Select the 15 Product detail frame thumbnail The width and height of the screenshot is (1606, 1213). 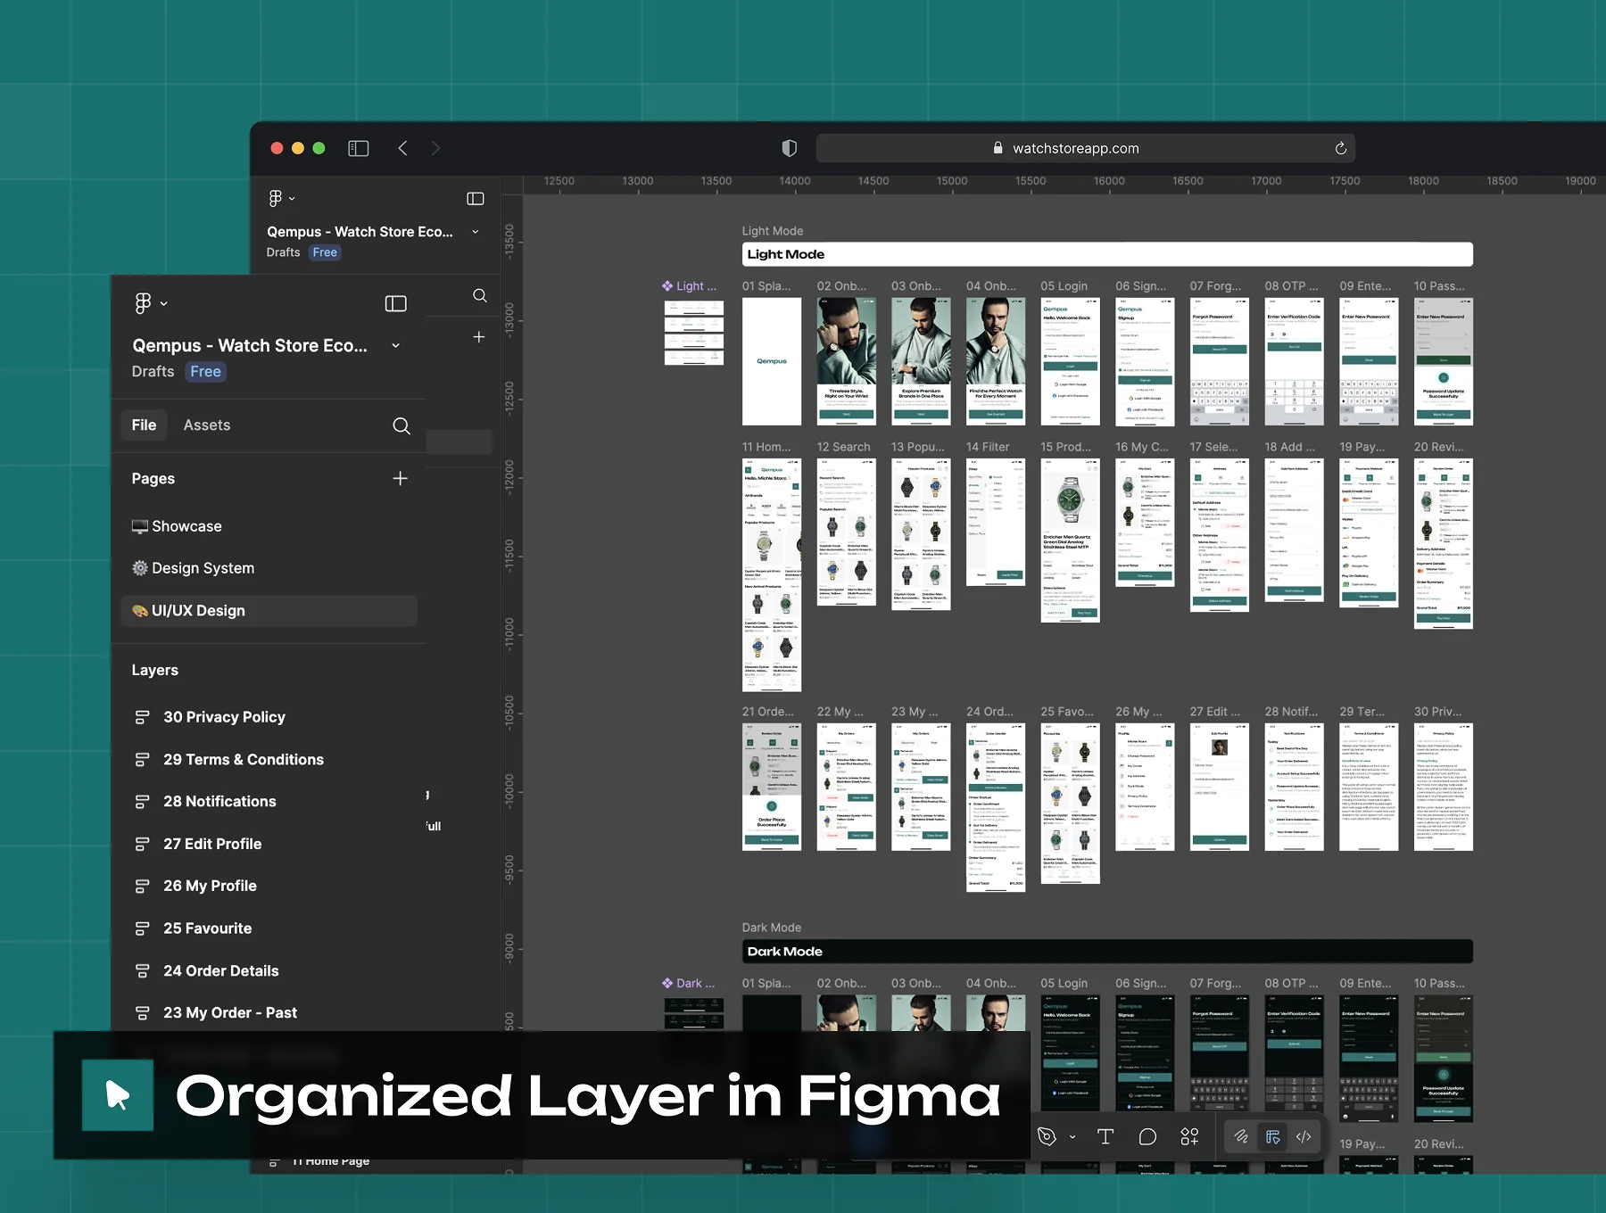[x=1070, y=540]
